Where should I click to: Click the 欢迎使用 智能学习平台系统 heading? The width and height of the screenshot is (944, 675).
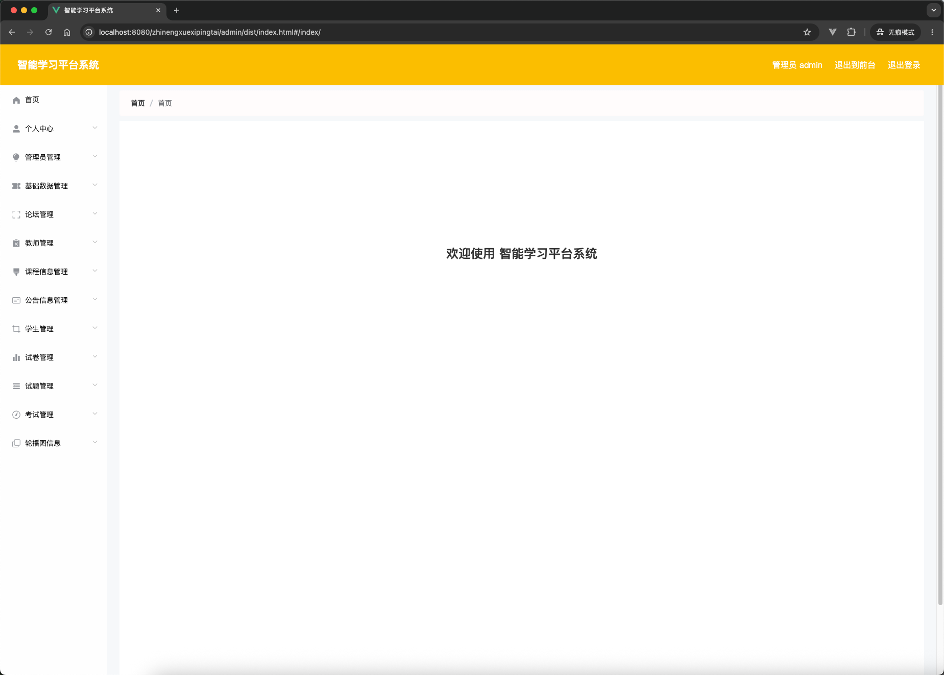(522, 254)
